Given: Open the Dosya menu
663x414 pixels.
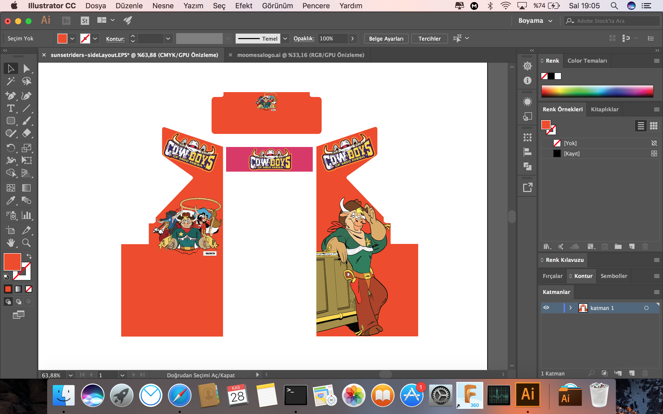Looking at the screenshot, I should pyautogui.click(x=96, y=6).
